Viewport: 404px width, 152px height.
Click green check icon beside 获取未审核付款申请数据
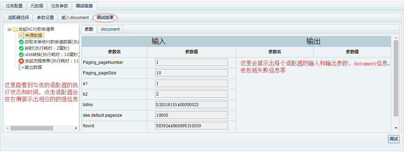point(21,42)
